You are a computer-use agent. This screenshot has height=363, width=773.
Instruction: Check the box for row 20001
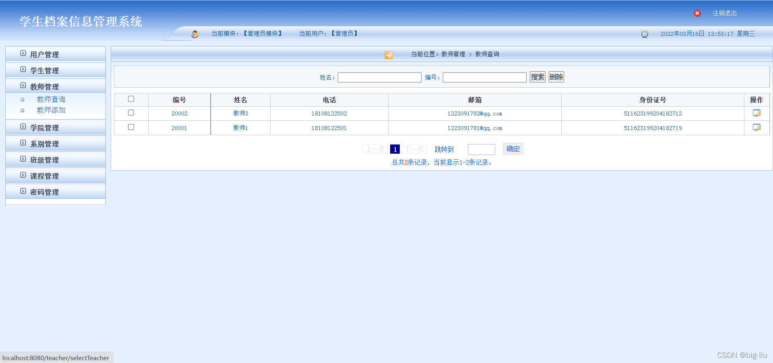[131, 127]
